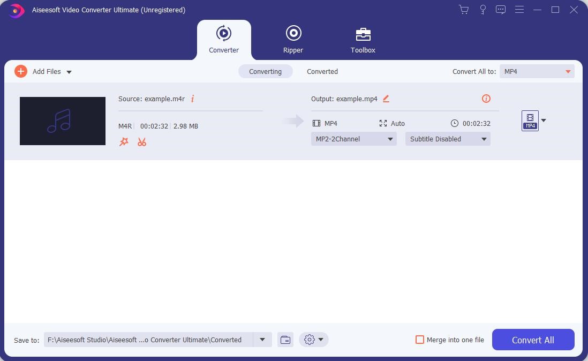Expand the Save to path dropdown arrow
The image size is (588, 361).
pyautogui.click(x=262, y=340)
